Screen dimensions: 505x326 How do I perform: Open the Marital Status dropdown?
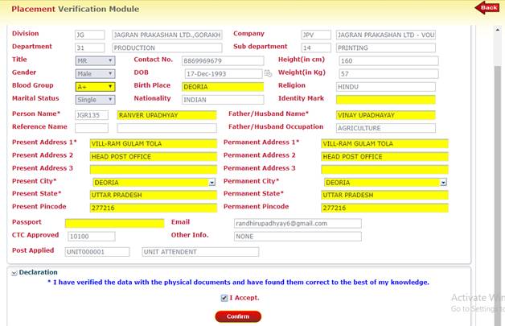(x=96, y=100)
